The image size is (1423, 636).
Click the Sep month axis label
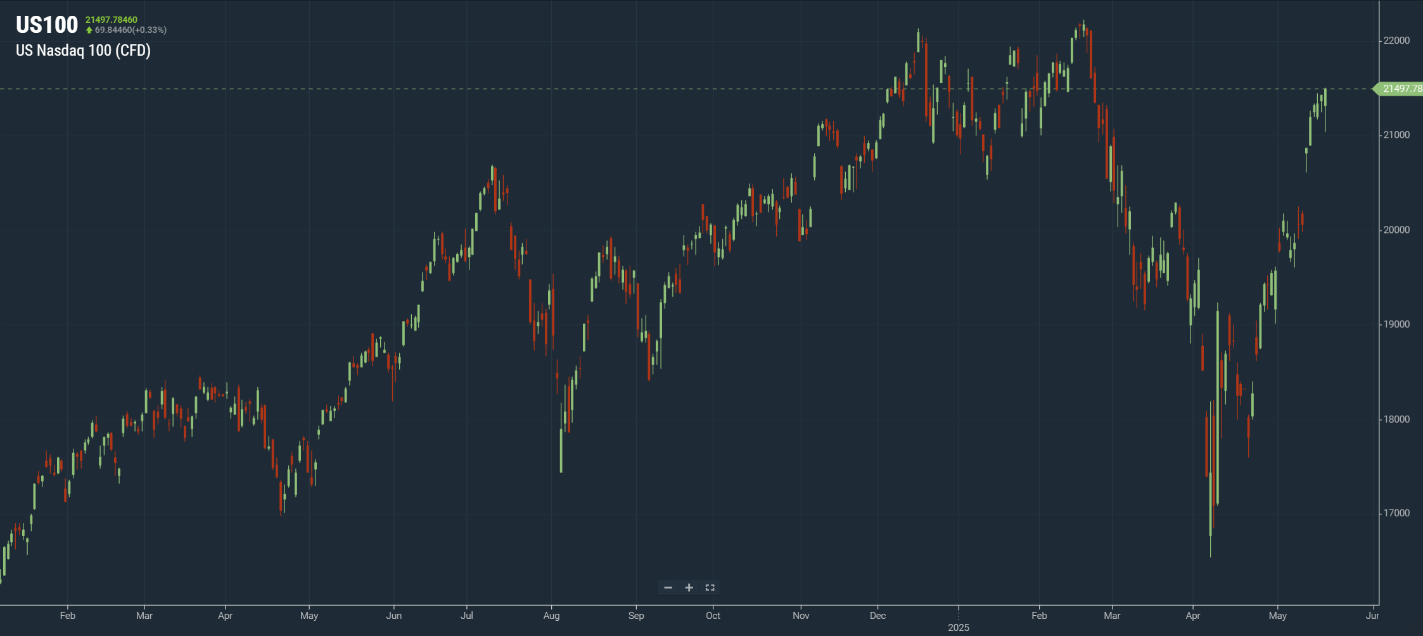click(636, 616)
